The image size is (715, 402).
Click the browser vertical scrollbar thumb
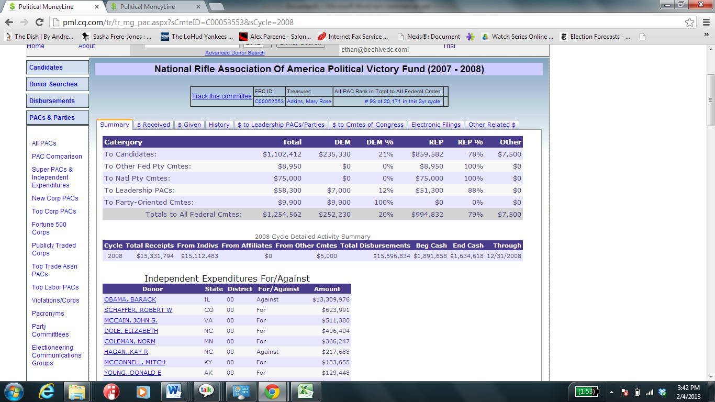710,100
